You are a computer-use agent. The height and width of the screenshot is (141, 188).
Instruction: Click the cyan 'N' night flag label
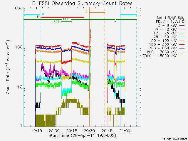(43, 14)
